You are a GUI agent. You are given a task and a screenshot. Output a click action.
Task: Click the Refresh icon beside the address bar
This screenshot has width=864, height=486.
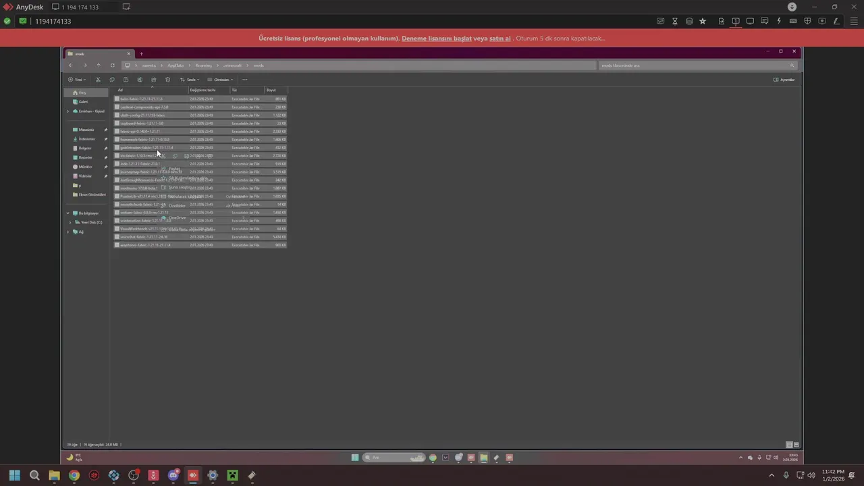pyautogui.click(x=112, y=65)
